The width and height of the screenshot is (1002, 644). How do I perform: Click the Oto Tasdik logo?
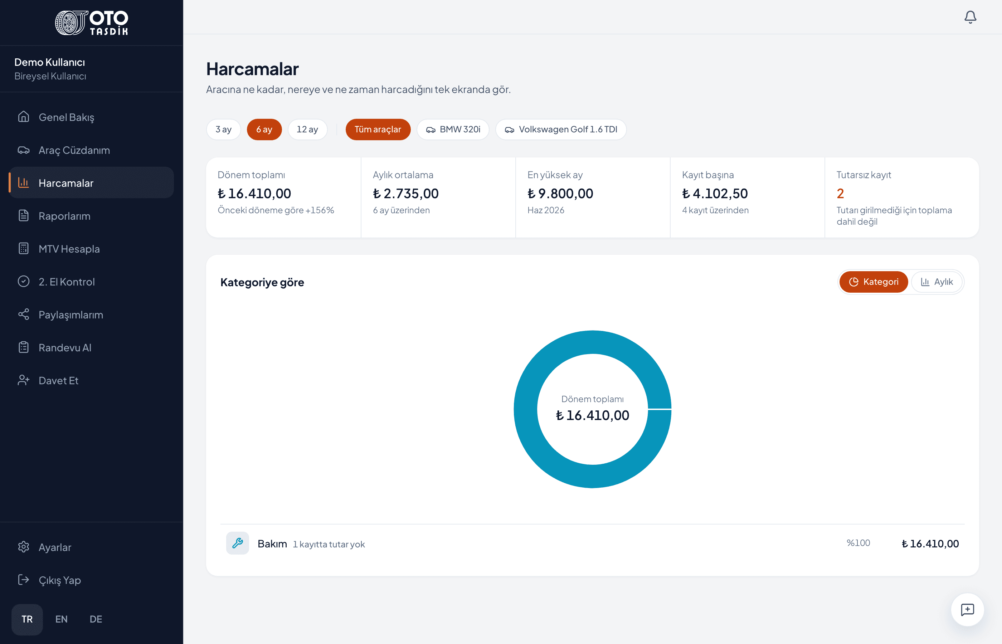point(92,23)
